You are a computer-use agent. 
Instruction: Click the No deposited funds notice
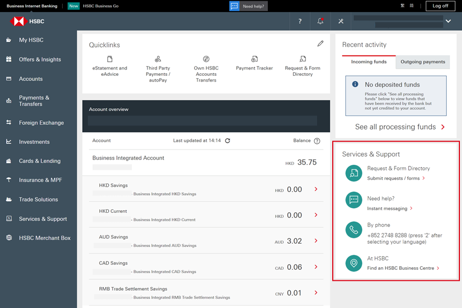396,96
